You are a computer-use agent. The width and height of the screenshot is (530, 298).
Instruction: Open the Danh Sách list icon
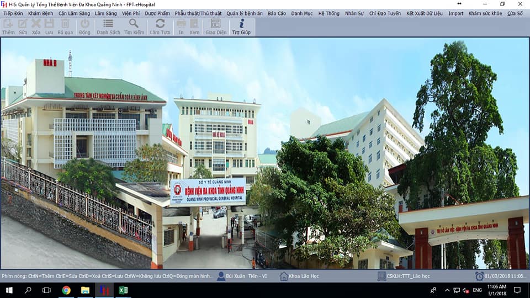point(108,24)
